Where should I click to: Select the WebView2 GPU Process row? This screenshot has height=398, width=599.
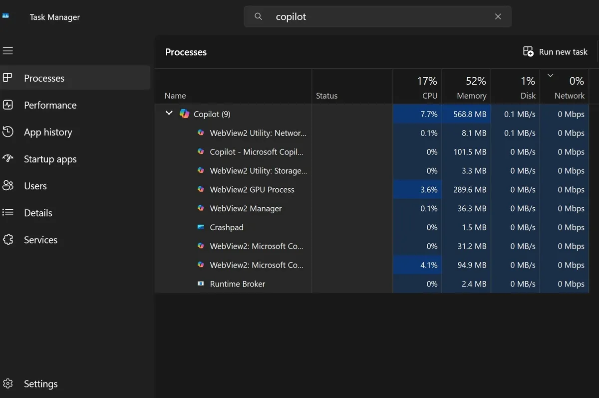[372, 190]
